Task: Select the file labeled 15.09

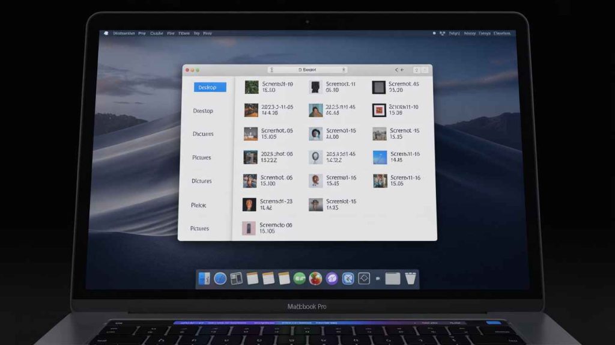Action: pyautogui.click(x=395, y=110)
